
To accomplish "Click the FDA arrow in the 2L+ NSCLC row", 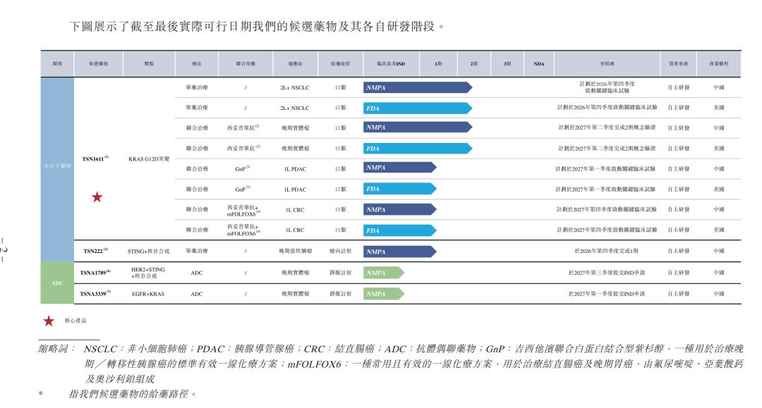I will coord(418,109).
